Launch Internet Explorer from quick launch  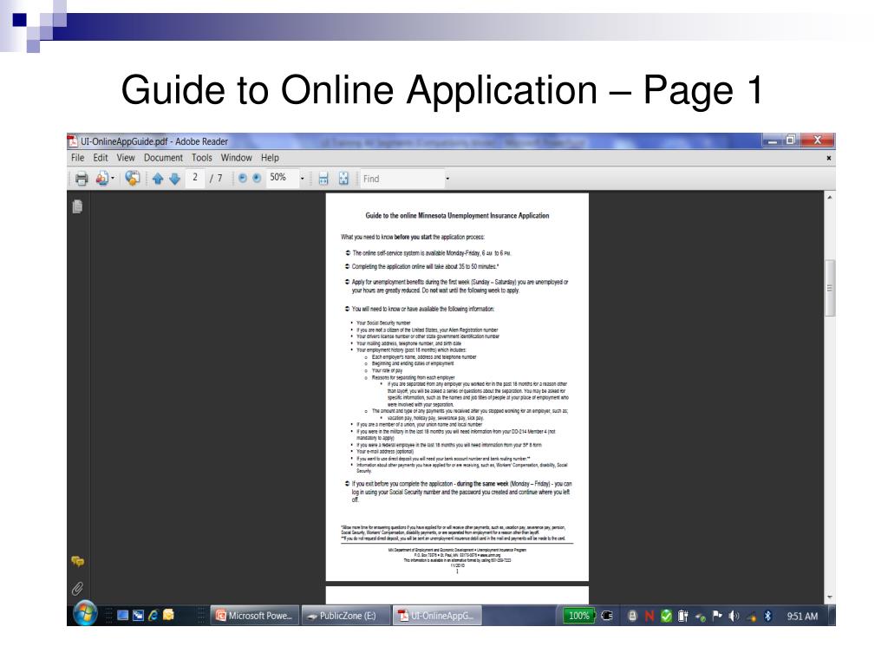pos(153,615)
